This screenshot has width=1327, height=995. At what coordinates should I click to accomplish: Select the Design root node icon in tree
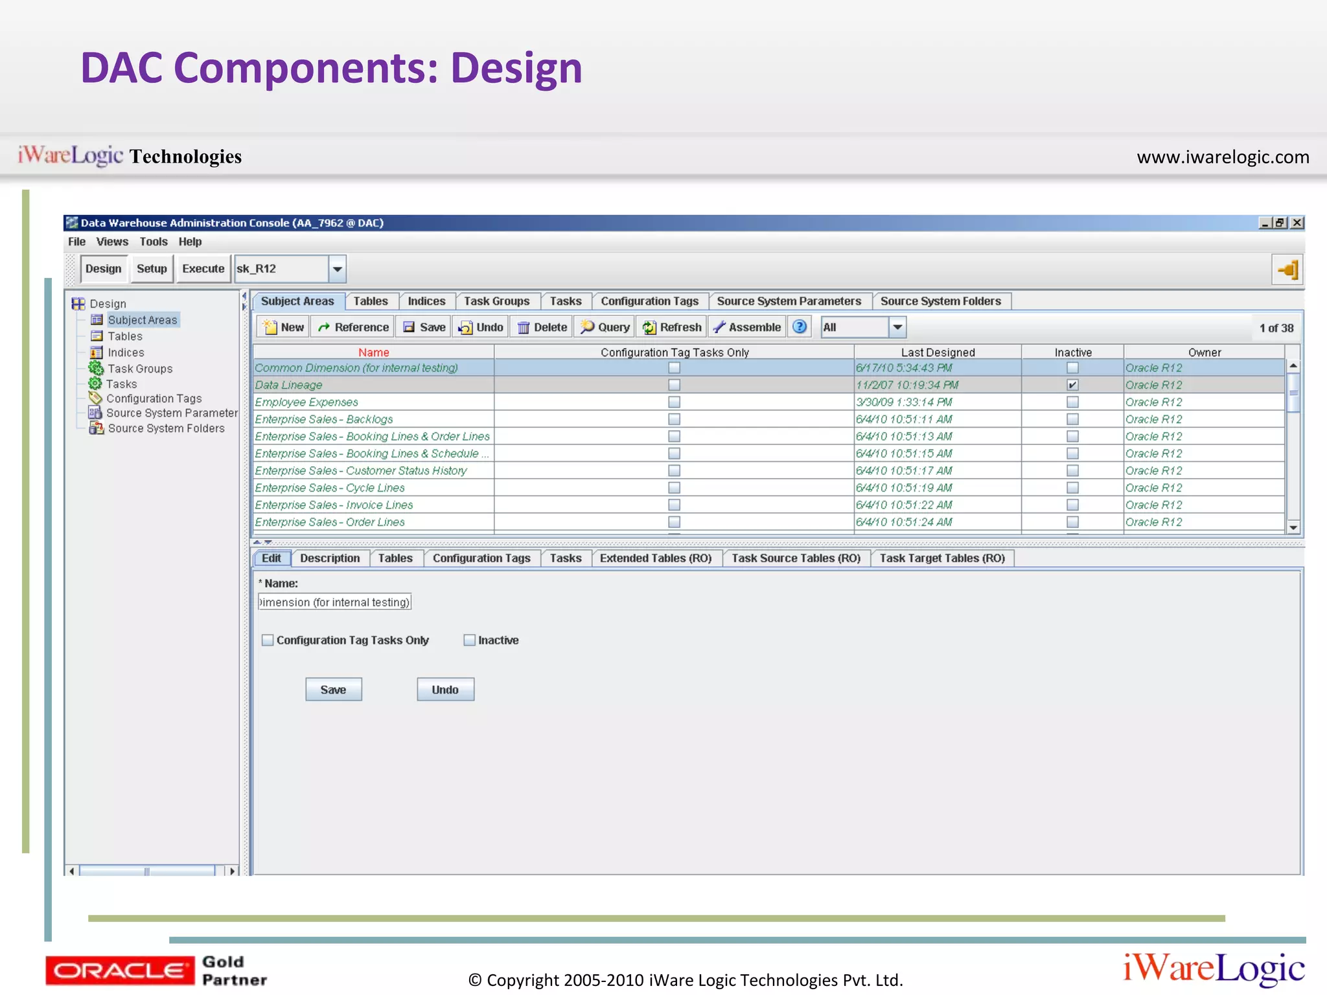[x=78, y=304]
